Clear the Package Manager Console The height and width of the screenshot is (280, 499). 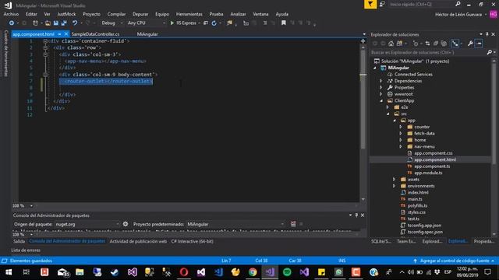click(x=293, y=224)
